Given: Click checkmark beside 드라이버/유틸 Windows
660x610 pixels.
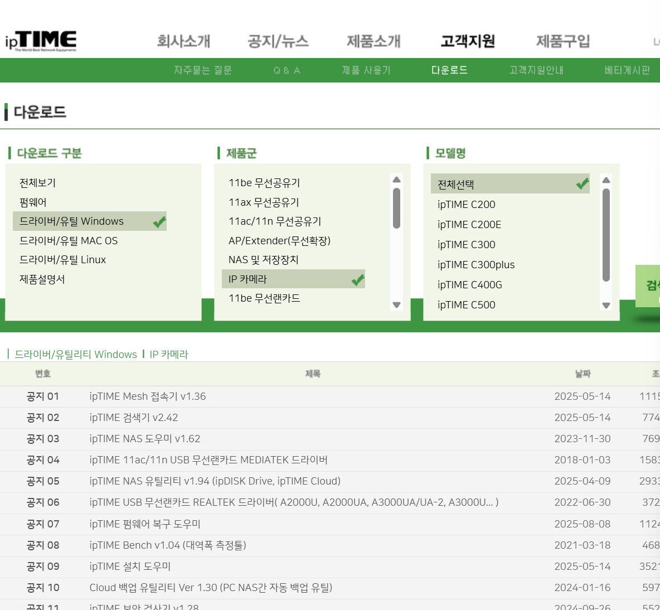Looking at the screenshot, I should click(159, 222).
